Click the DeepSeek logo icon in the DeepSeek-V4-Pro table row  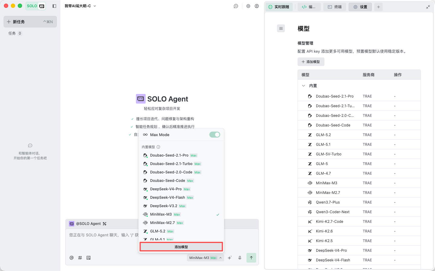click(x=310, y=251)
